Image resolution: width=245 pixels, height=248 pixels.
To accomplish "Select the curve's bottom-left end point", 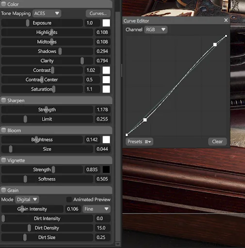I will tap(127, 135).
